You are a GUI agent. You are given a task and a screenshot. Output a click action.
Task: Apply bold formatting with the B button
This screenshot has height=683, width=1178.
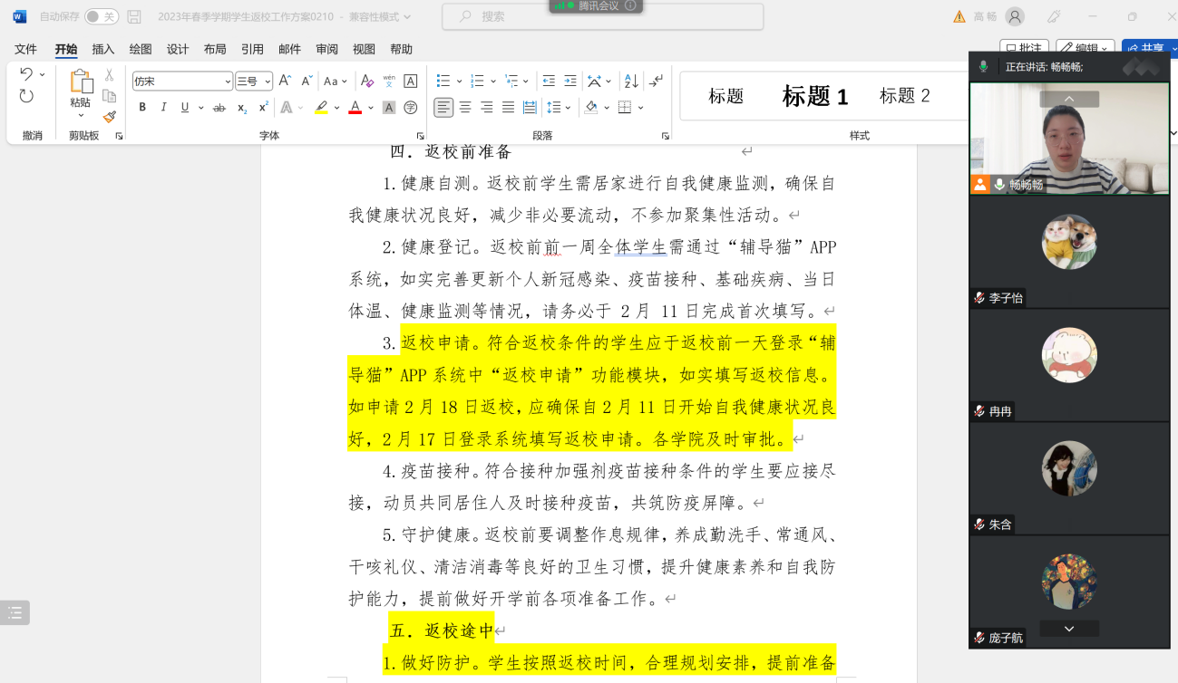click(142, 108)
